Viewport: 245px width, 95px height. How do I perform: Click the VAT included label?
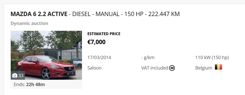coord(155,68)
